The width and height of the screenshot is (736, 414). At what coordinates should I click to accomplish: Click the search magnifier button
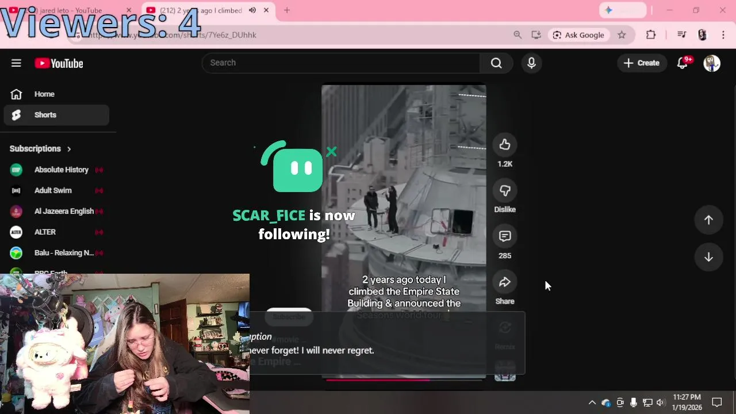tap(496, 63)
